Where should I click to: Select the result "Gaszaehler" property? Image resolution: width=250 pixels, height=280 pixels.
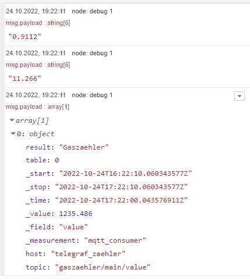coord(67,147)
